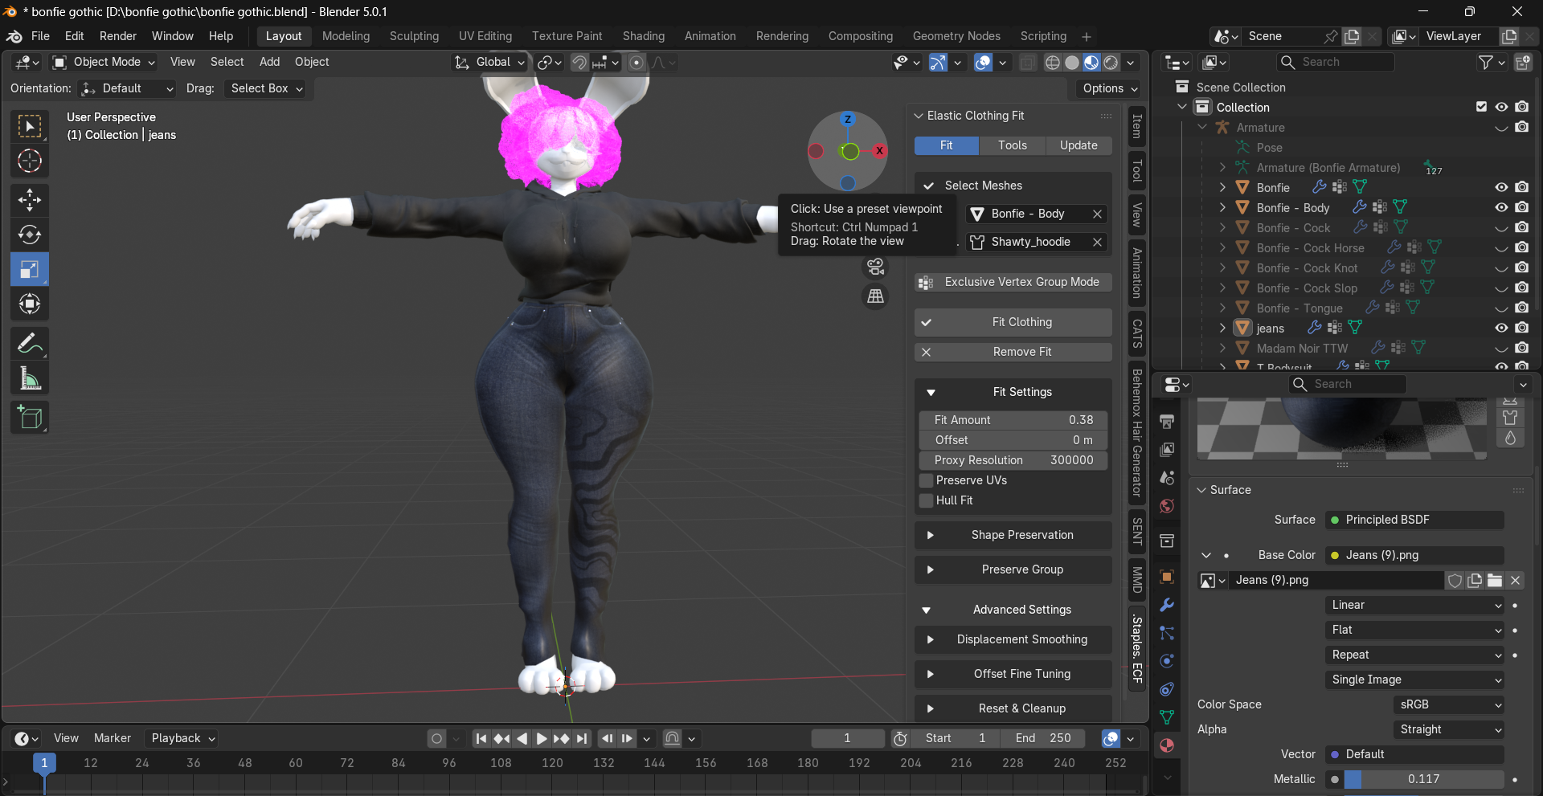This screenshot has height=796, width=1543.
Task: Click play animation button
Action: [x=542, y=738]
